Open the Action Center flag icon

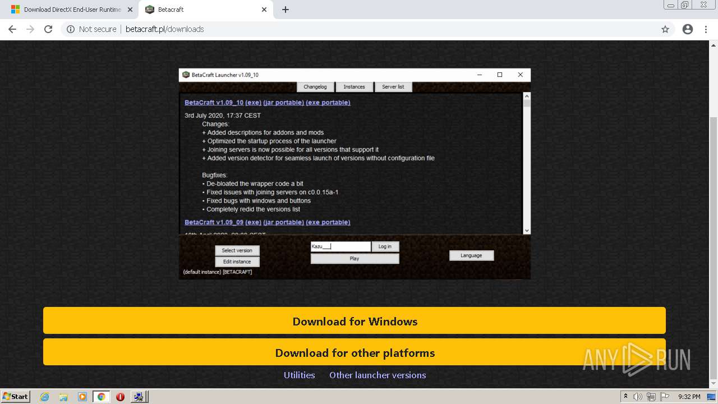tap(665, 397)
